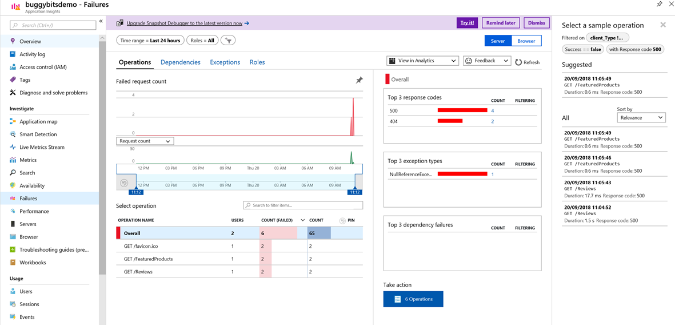Switch to Browser view
675x325 pixels.
point(526,41)
